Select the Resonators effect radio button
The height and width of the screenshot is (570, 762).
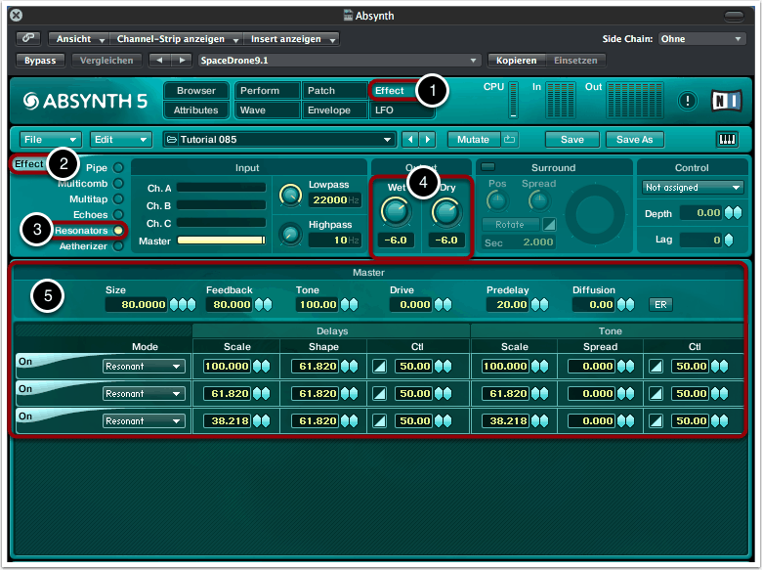118,230
